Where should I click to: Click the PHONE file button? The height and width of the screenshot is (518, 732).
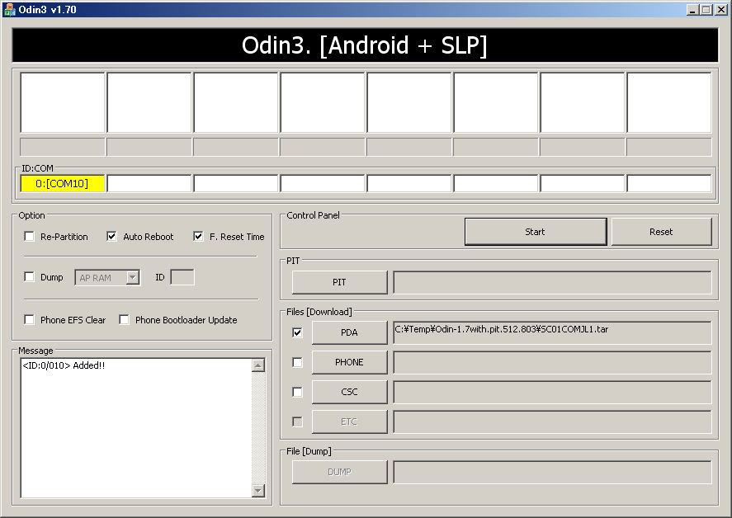(x=349, y=362)
